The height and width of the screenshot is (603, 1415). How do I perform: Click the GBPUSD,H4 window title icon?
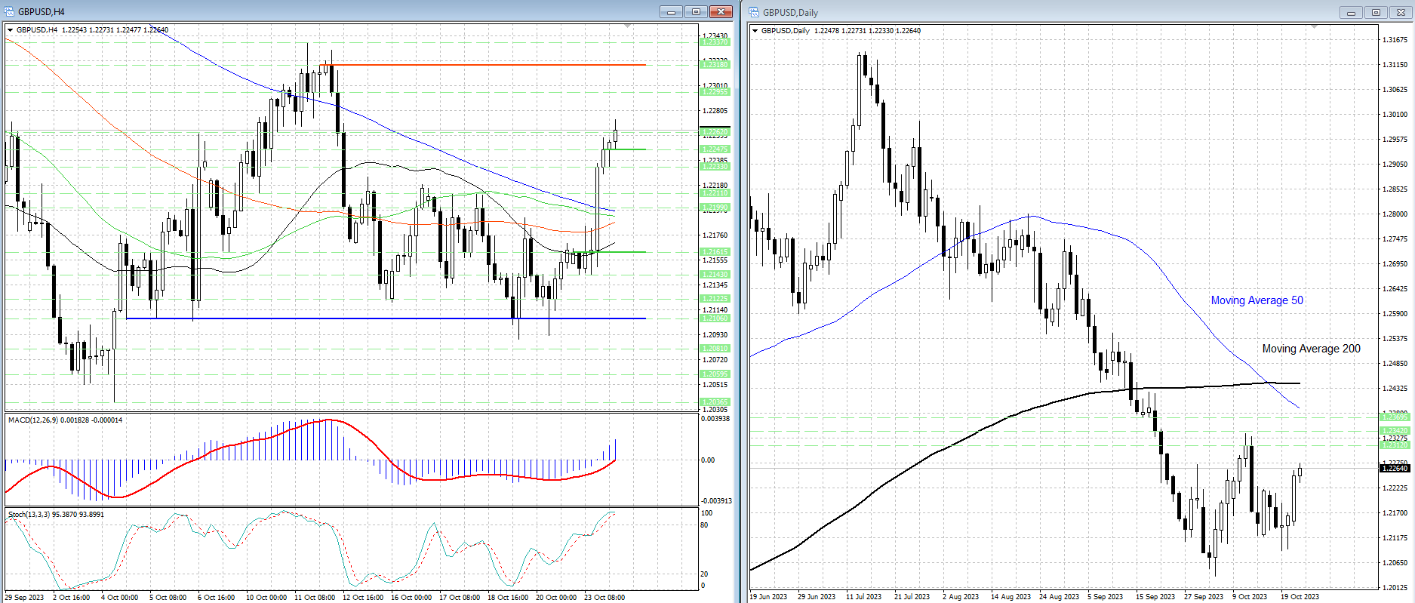[9, 11]
